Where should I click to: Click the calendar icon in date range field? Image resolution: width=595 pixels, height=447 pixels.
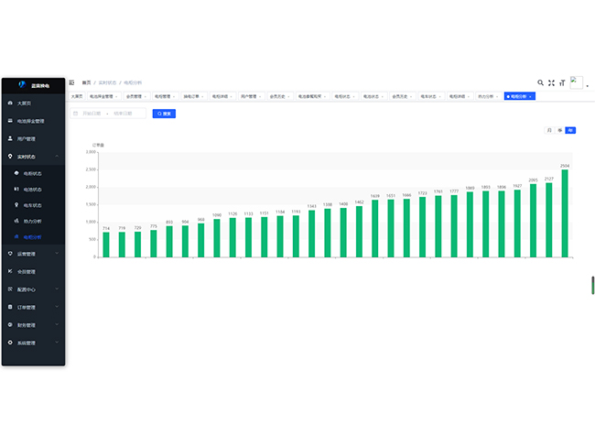tap(75, 114)
